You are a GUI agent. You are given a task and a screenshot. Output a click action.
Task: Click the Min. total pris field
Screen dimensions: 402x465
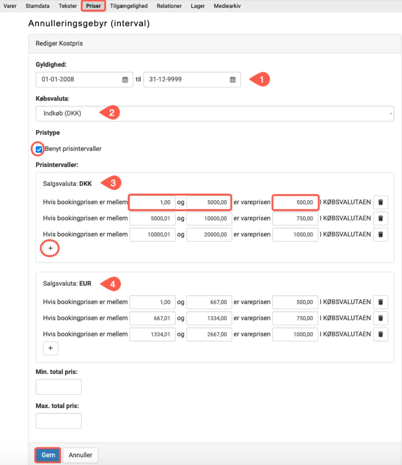click(59, 387)
